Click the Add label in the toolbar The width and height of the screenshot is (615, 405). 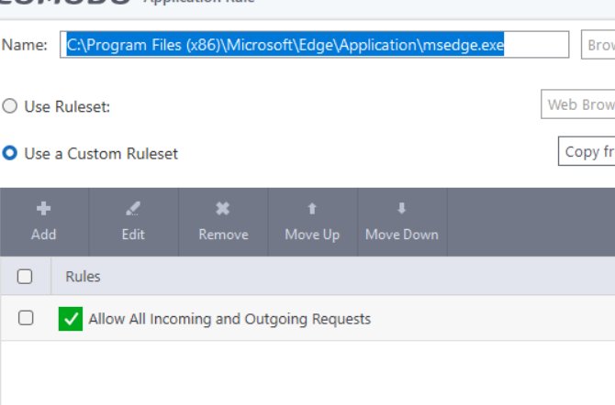(x=43, y=235)
